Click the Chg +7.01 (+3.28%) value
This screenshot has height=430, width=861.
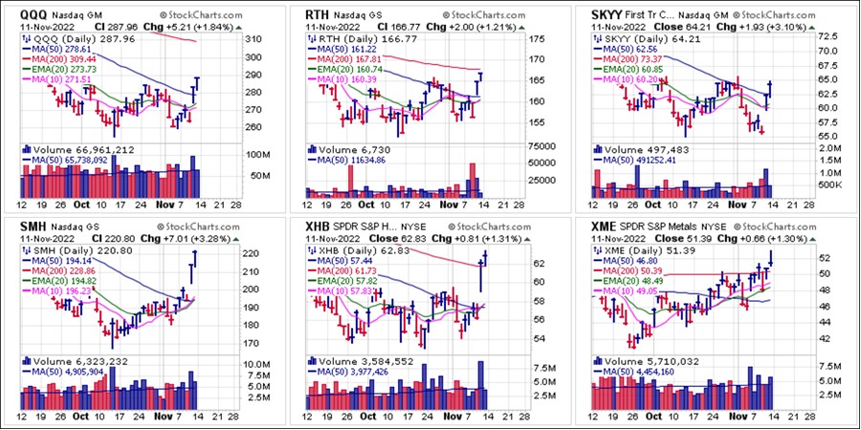pos(188,238)
